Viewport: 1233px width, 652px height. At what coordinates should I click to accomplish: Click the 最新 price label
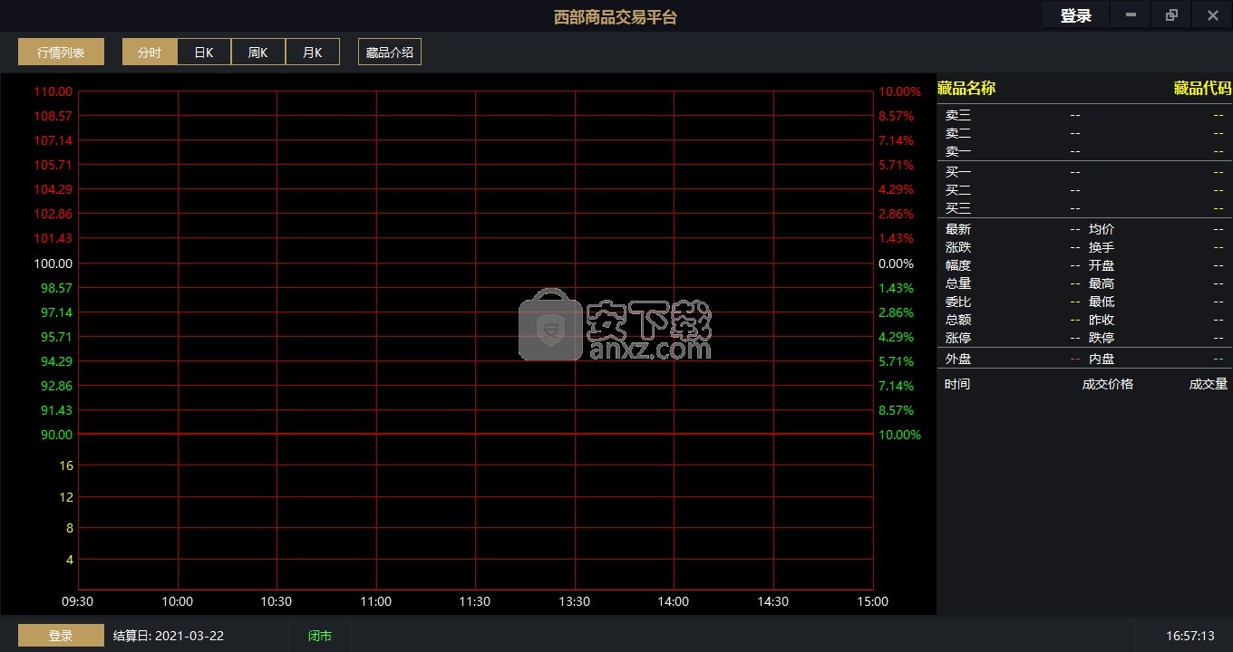tap(958, 229)
